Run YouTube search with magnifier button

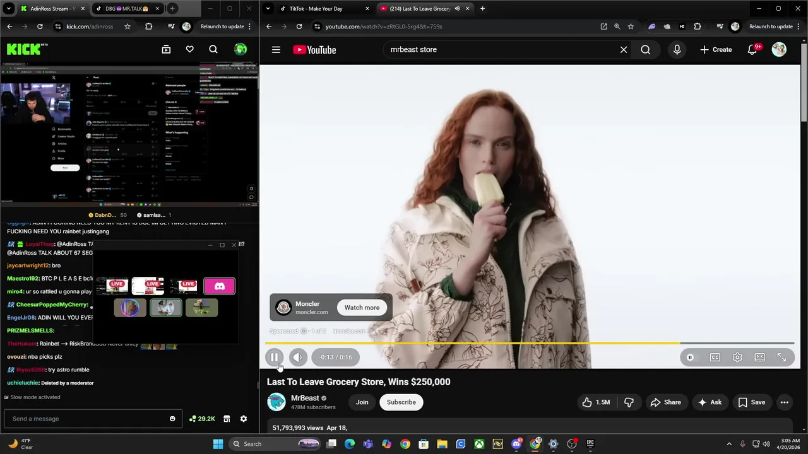[x=645, y=50]
